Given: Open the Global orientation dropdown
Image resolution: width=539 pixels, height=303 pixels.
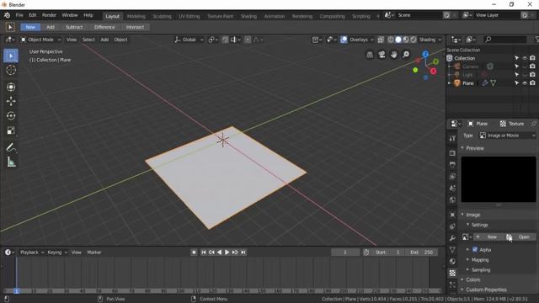Looking at the screenshot, I should pos(189,40).
